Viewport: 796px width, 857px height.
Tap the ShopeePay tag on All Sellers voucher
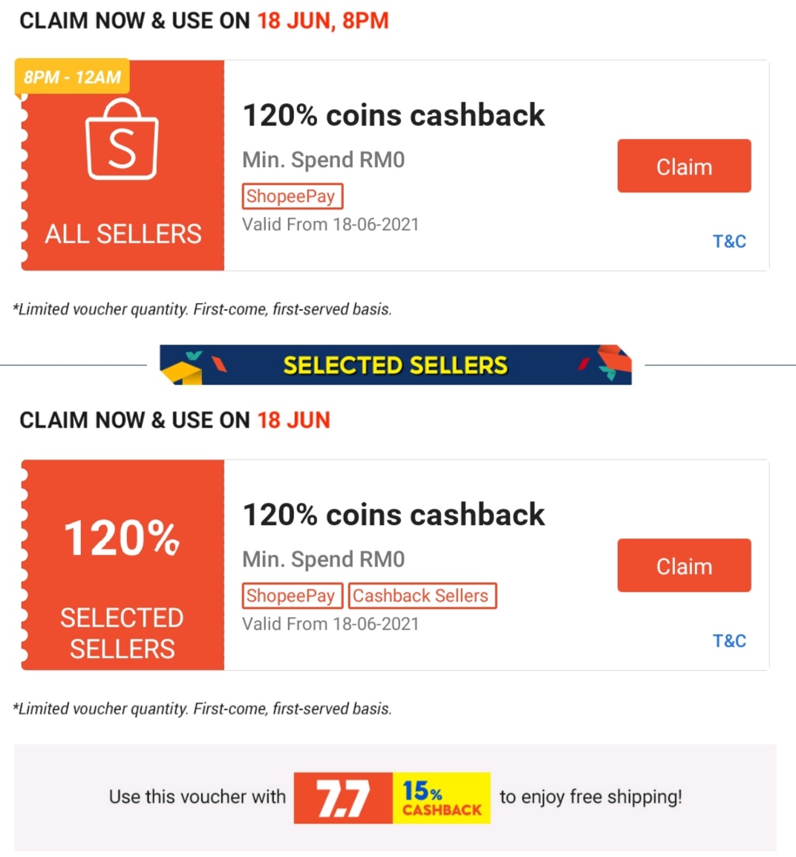tap(292, 196)
